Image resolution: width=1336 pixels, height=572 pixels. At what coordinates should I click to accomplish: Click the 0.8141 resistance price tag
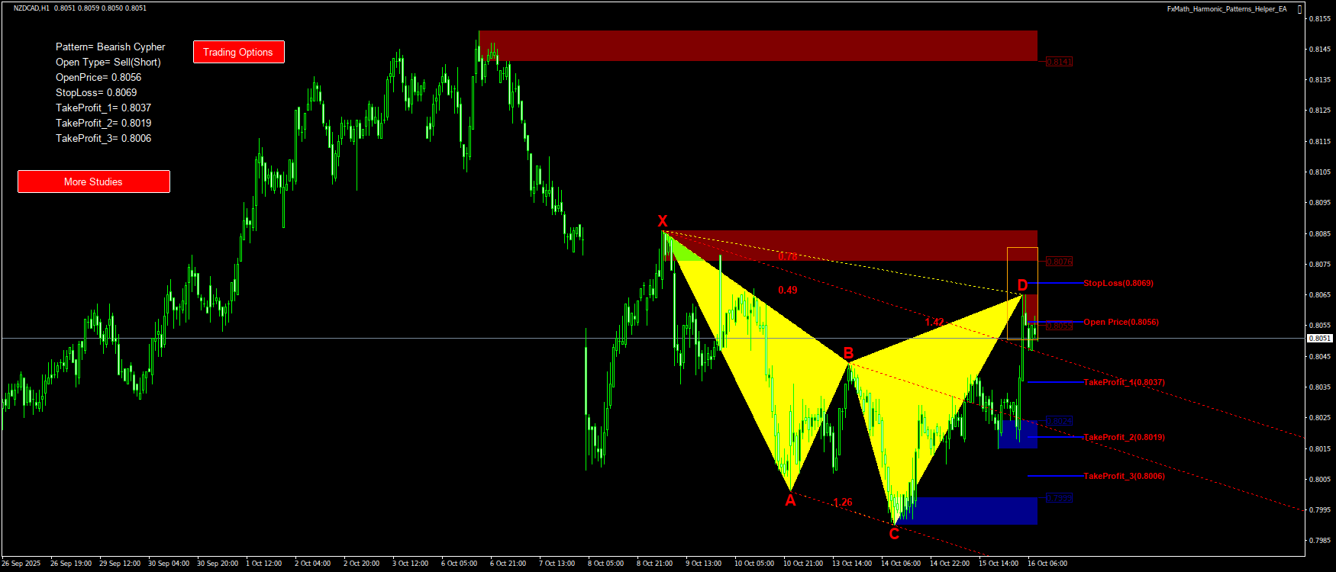1059,62
